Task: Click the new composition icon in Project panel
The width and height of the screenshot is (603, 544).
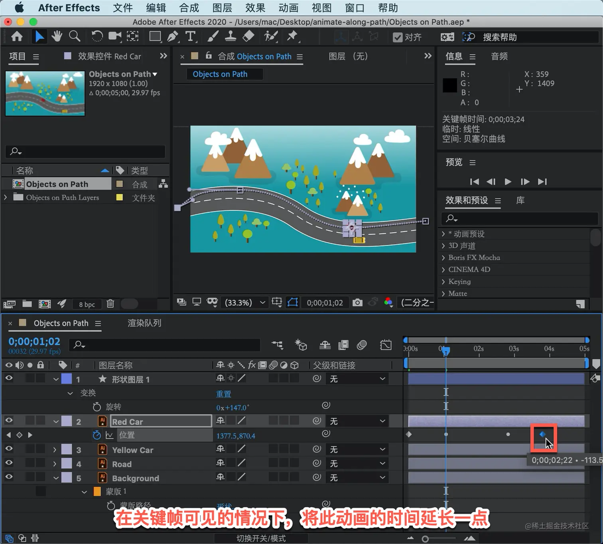Action: coord(45,304)
